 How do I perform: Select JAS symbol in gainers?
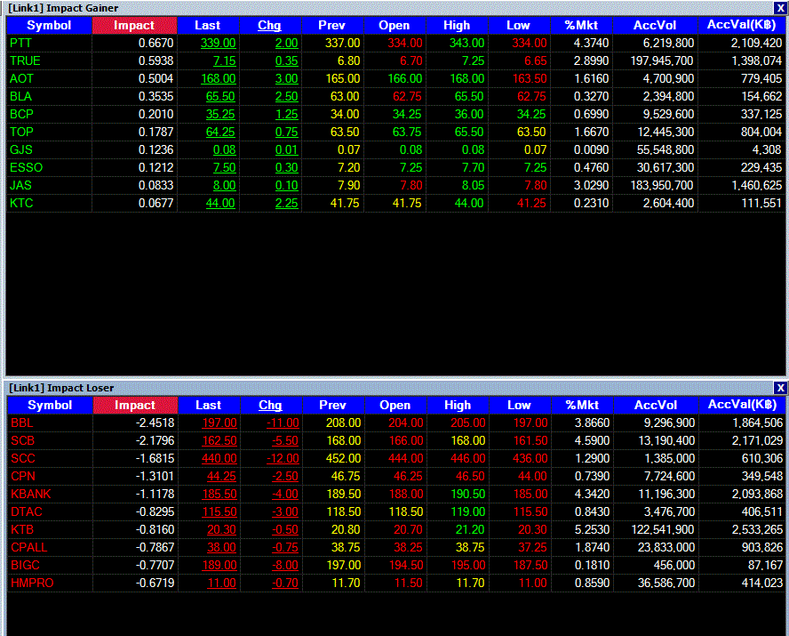[20, 185]
